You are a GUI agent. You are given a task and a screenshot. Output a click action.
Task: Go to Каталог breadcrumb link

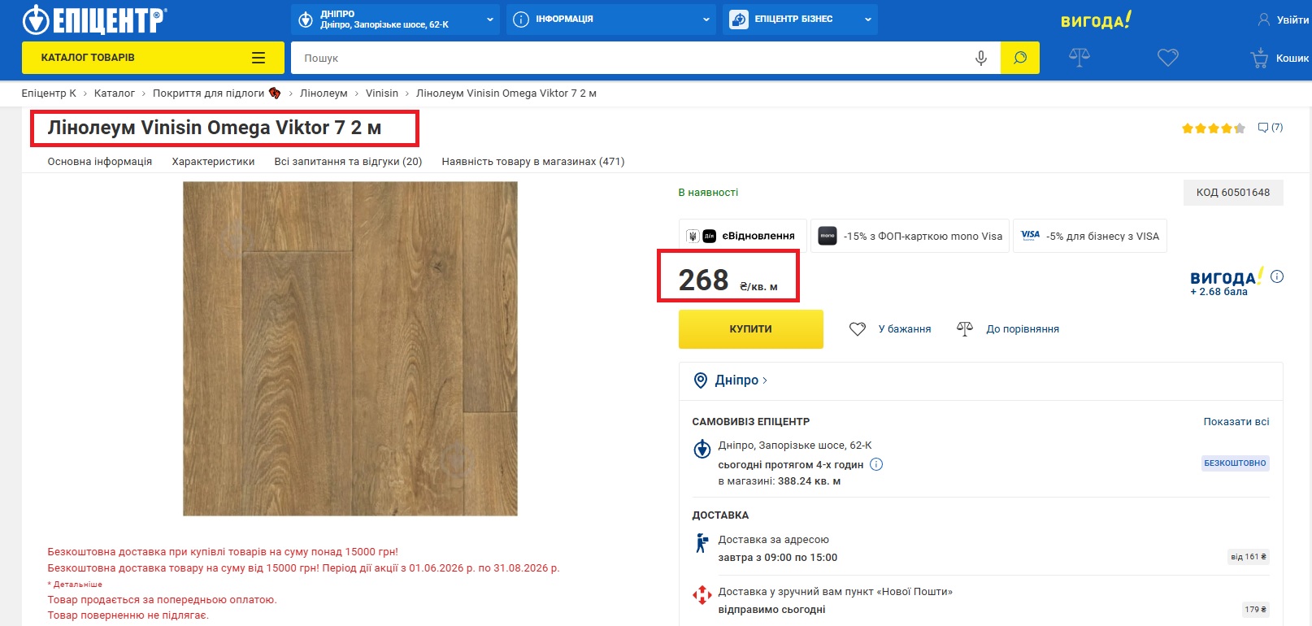115,93
